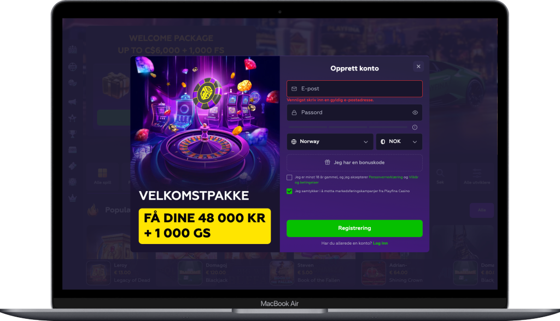560x321 pixels.
Task: Check the minimum 18 years agreement box
Action: tap(289, 177)
